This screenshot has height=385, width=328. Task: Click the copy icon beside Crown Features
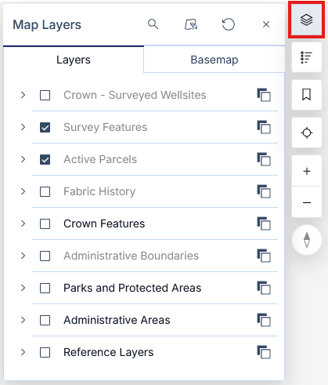click(x=264, y=223)
